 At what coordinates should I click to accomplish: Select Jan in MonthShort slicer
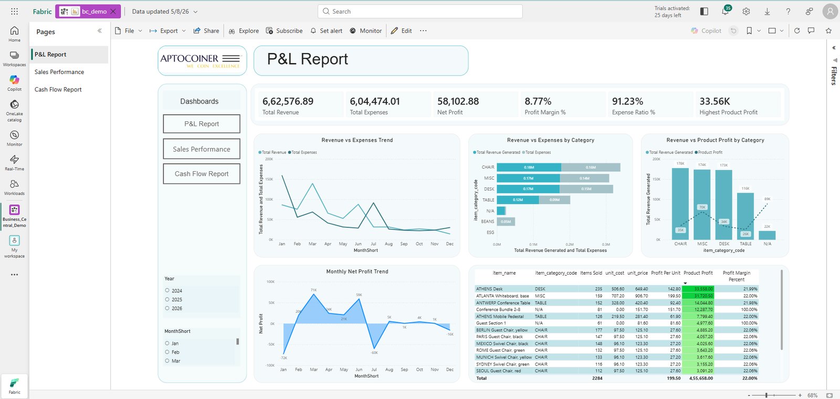167,343
